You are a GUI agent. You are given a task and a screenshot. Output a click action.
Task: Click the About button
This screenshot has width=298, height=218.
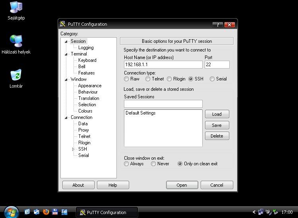point(78,185)
